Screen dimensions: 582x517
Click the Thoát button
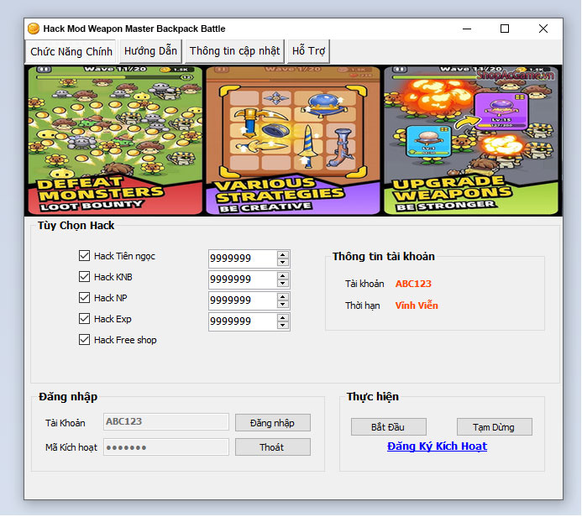point(273,447)
